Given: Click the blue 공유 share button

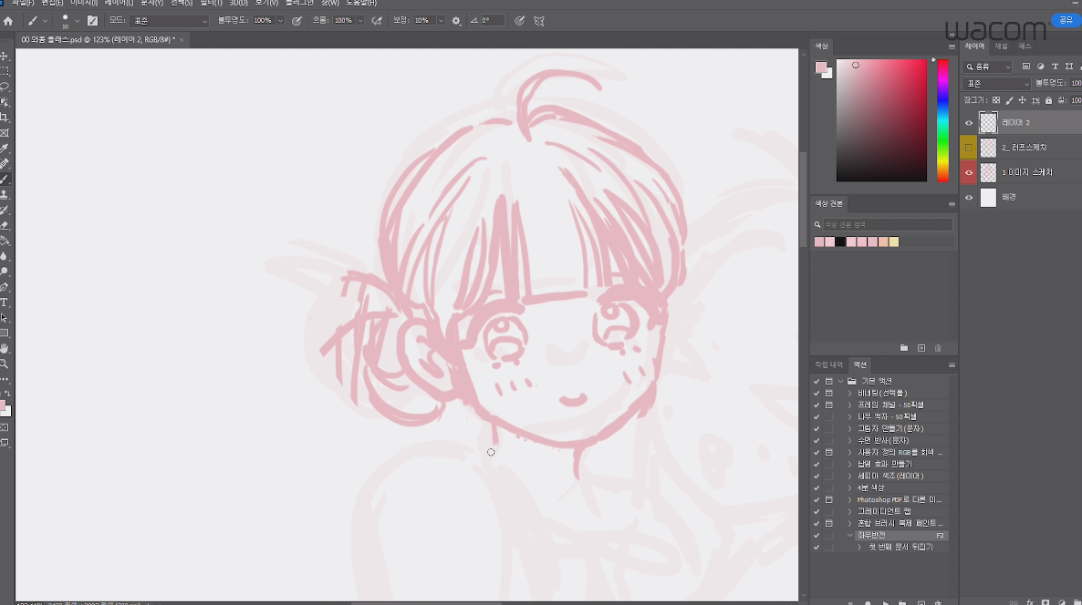Looking at the screenshot, I should [x=1066, y=20].
